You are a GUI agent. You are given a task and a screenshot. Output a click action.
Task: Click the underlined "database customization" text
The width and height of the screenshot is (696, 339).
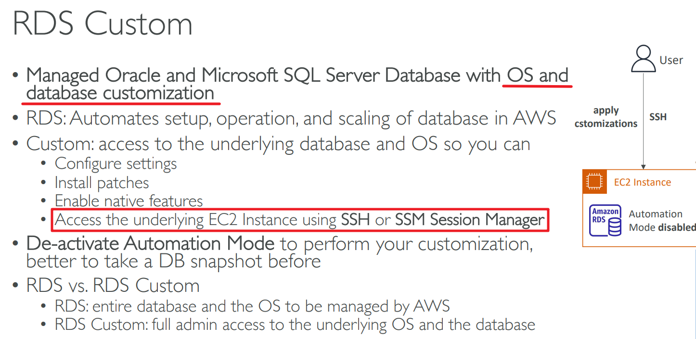click(120, 93)
